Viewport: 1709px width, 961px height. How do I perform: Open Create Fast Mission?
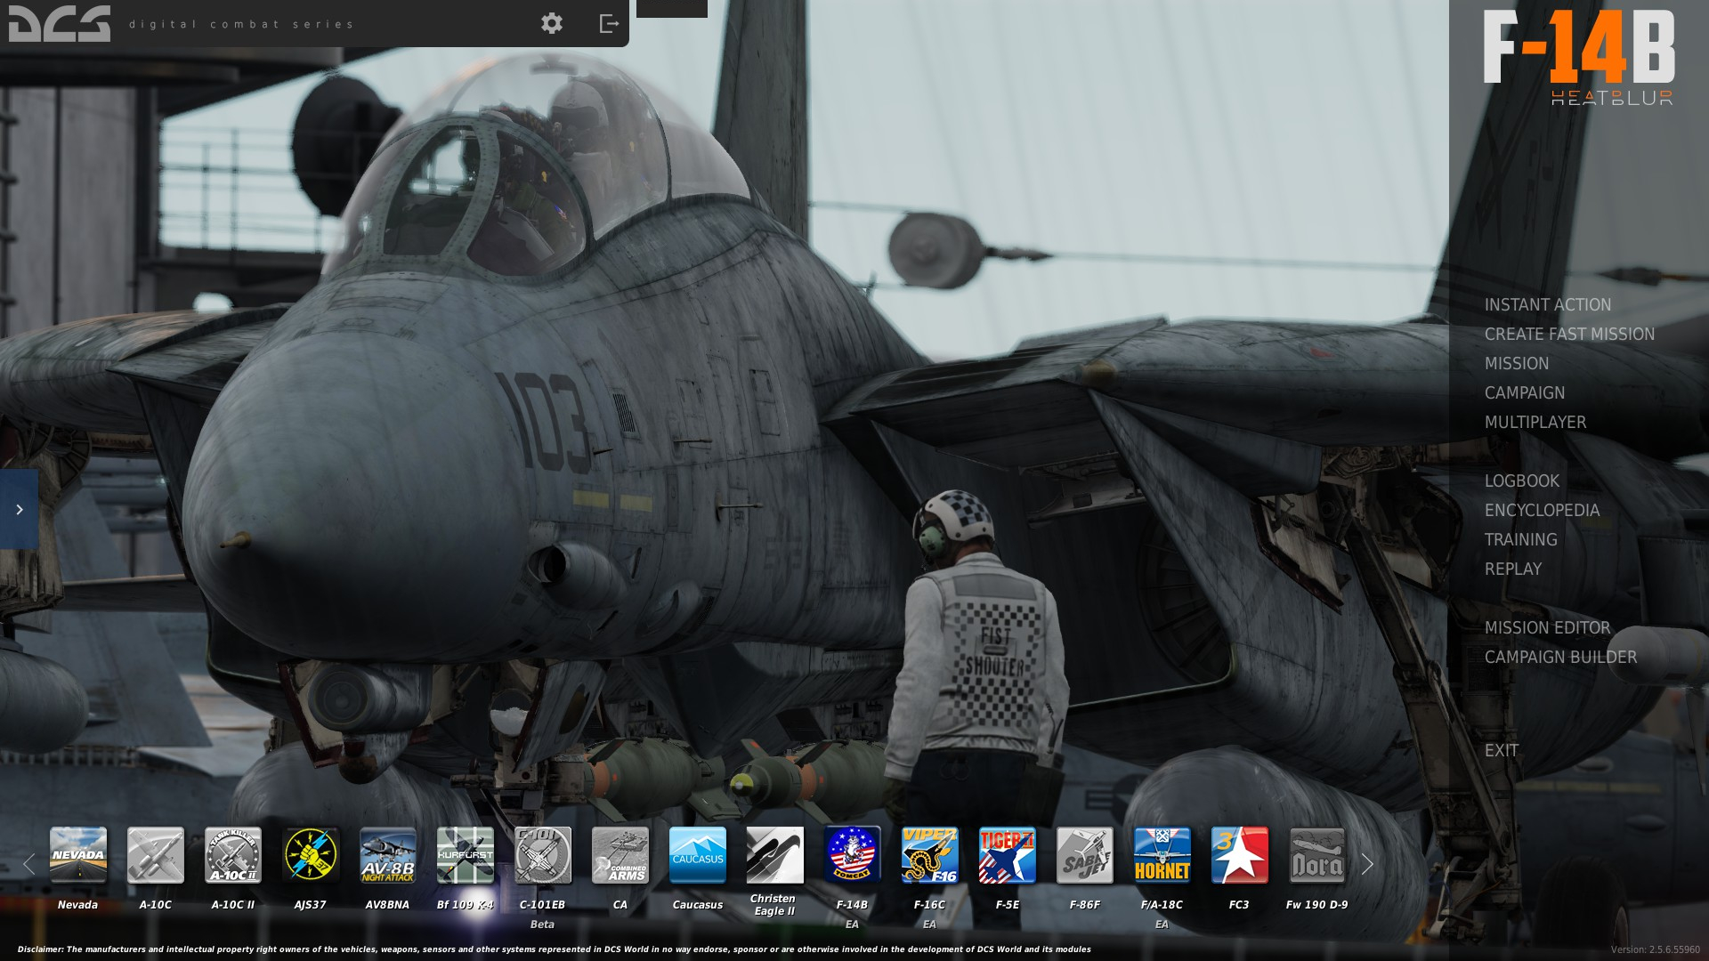click(1569, 335)
